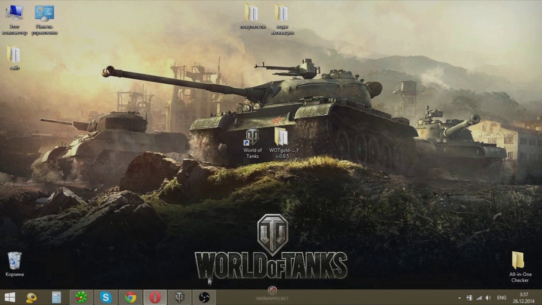Open the Этот компьютер icon

(x=14, y=19)
